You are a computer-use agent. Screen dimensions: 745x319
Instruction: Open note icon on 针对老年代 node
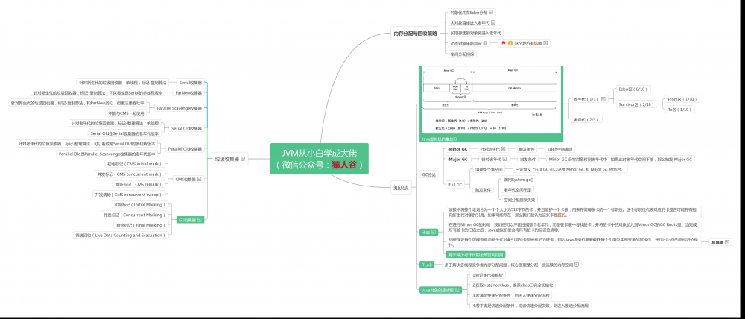click(x=505, y=159)
